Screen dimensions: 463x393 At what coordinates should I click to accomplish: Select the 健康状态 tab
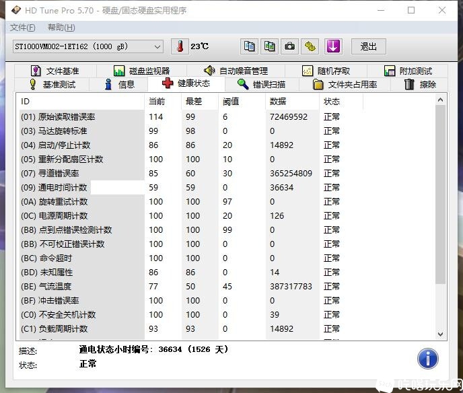coord(186,83)
